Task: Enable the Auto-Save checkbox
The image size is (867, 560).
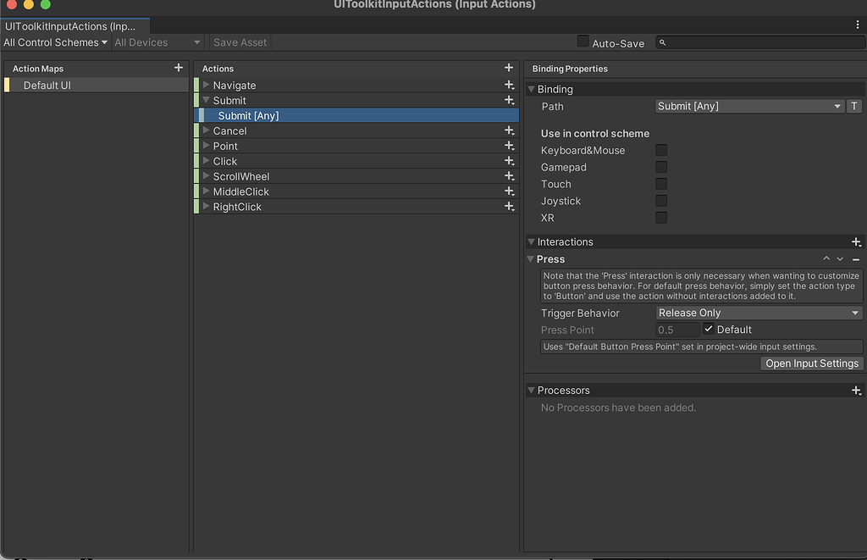Action: [x=583, y=42]
